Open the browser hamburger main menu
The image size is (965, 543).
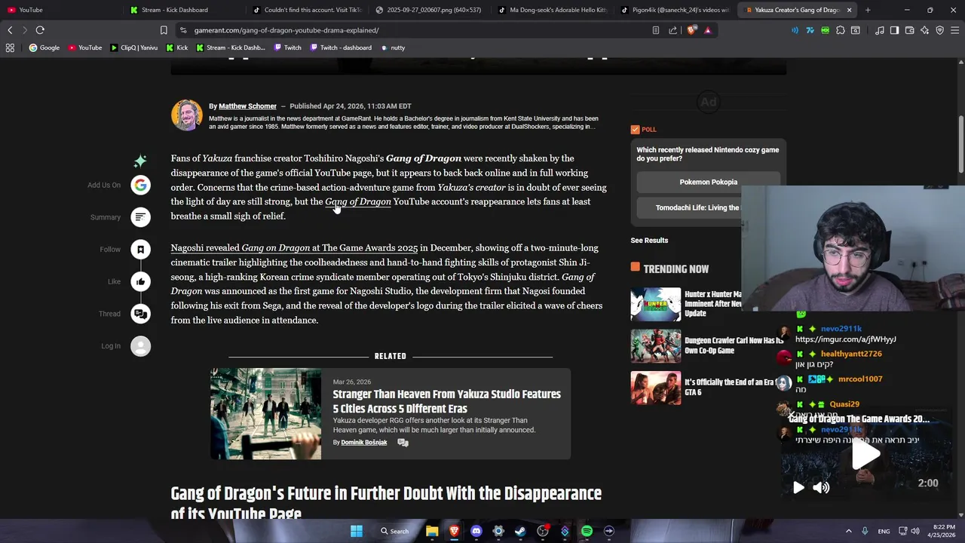(954, 30)
